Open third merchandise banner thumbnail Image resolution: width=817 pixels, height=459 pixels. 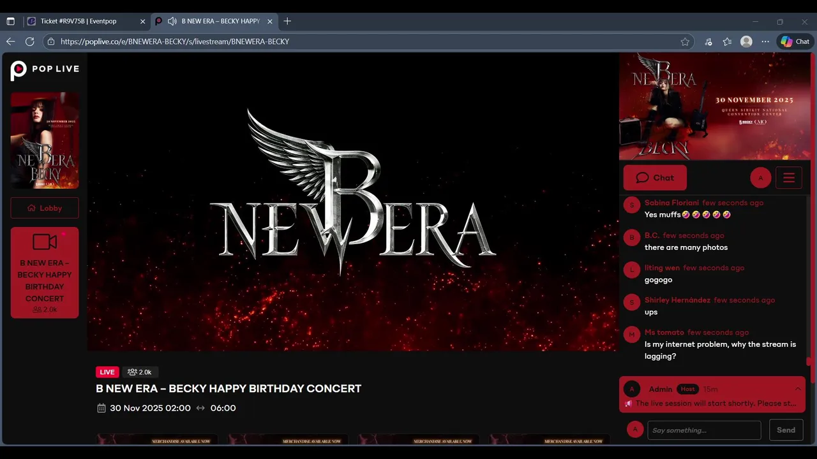click(419, 439)
